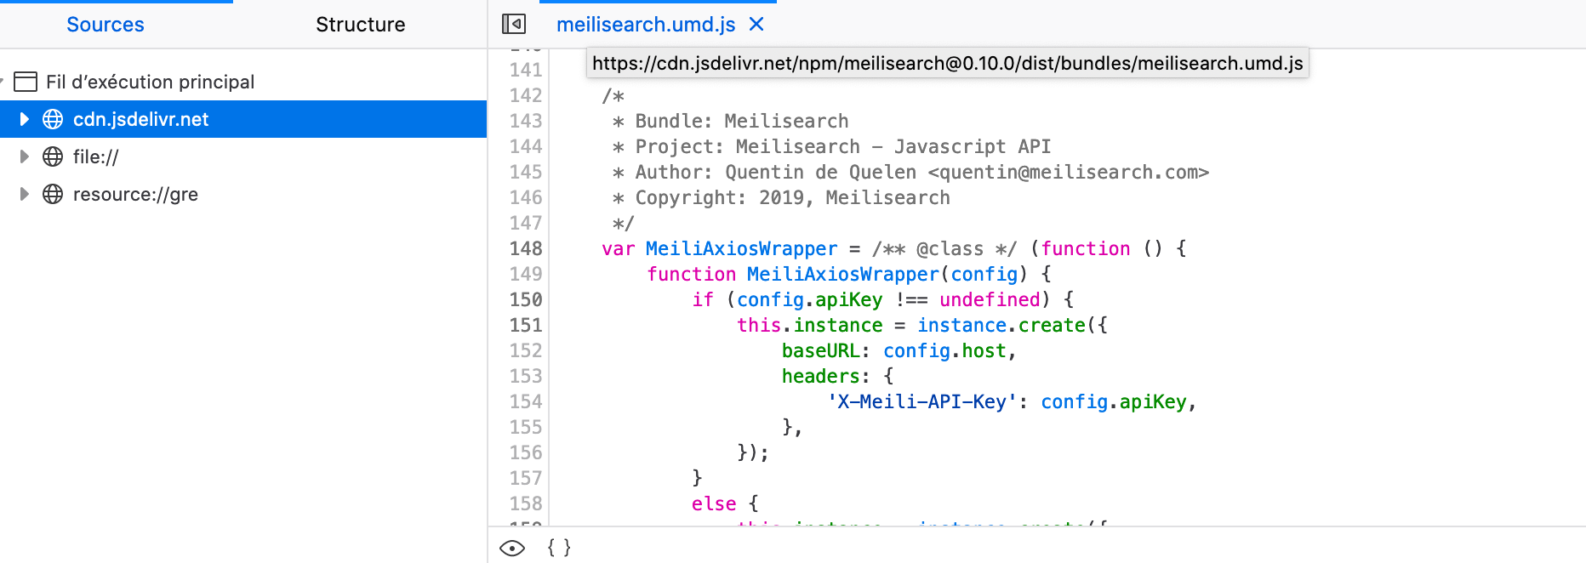This screenshot has height=563, width=1586.
Task: Switch to the Structure tab
Action: (x=360, y=25)
